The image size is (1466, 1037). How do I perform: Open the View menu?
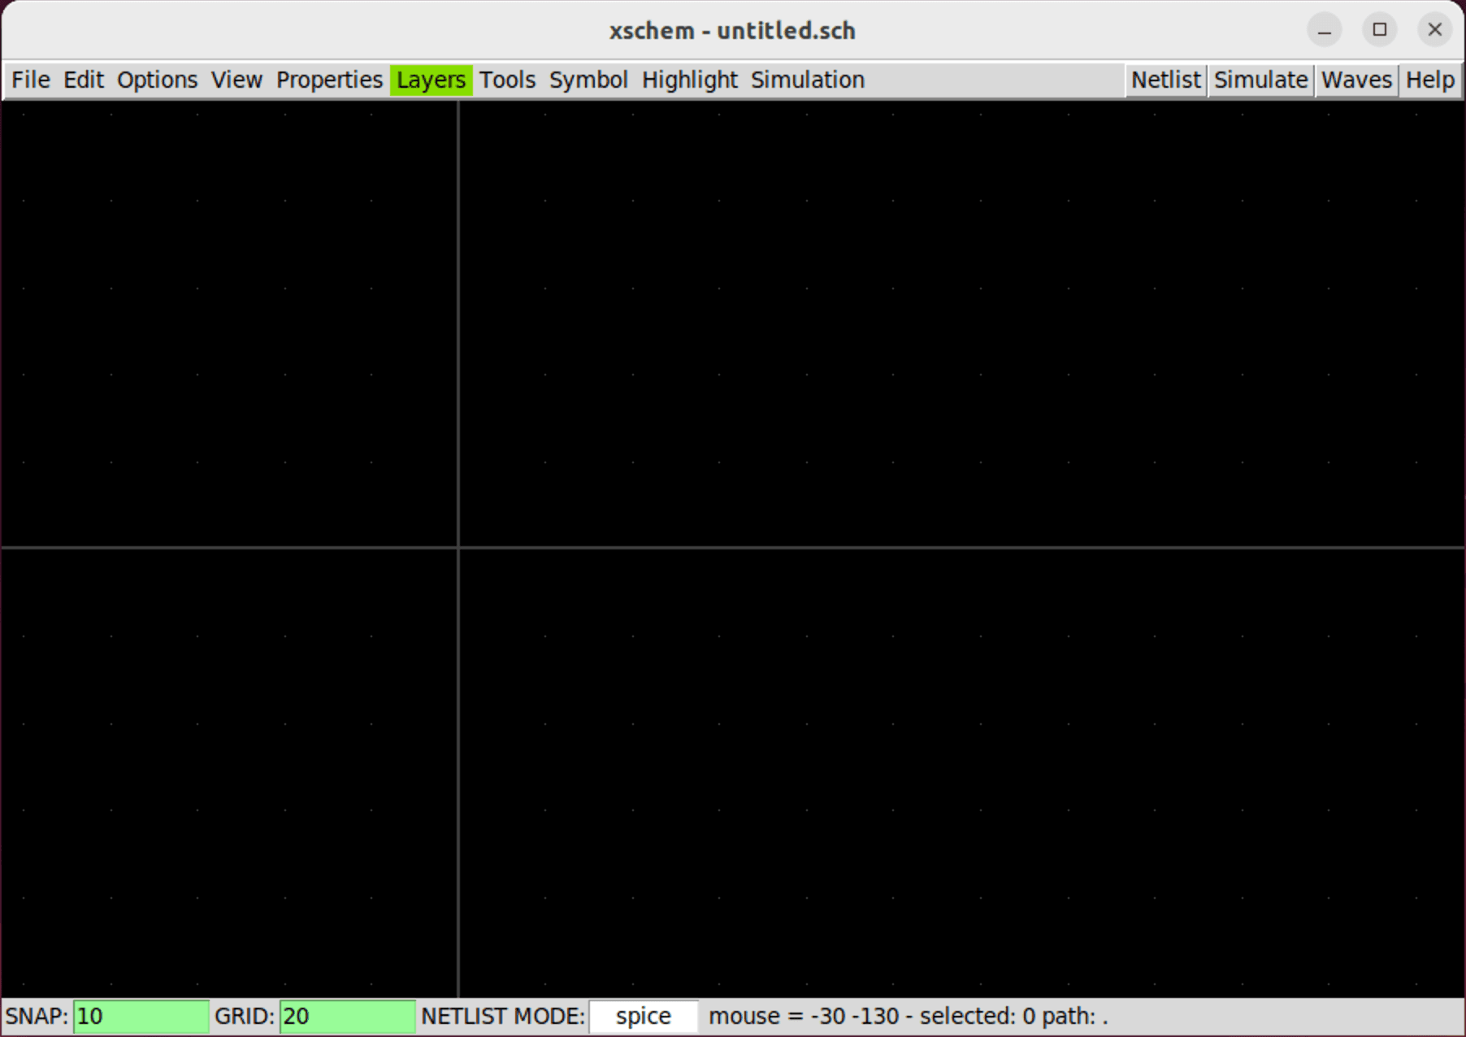[x=236, y=80]
